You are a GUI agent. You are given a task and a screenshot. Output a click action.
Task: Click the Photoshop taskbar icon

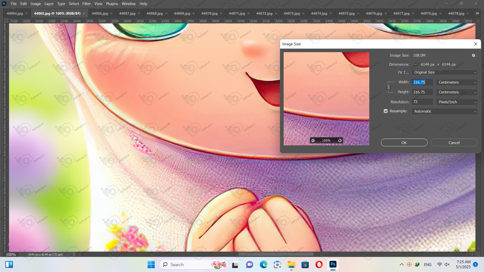tap(333, 264)
